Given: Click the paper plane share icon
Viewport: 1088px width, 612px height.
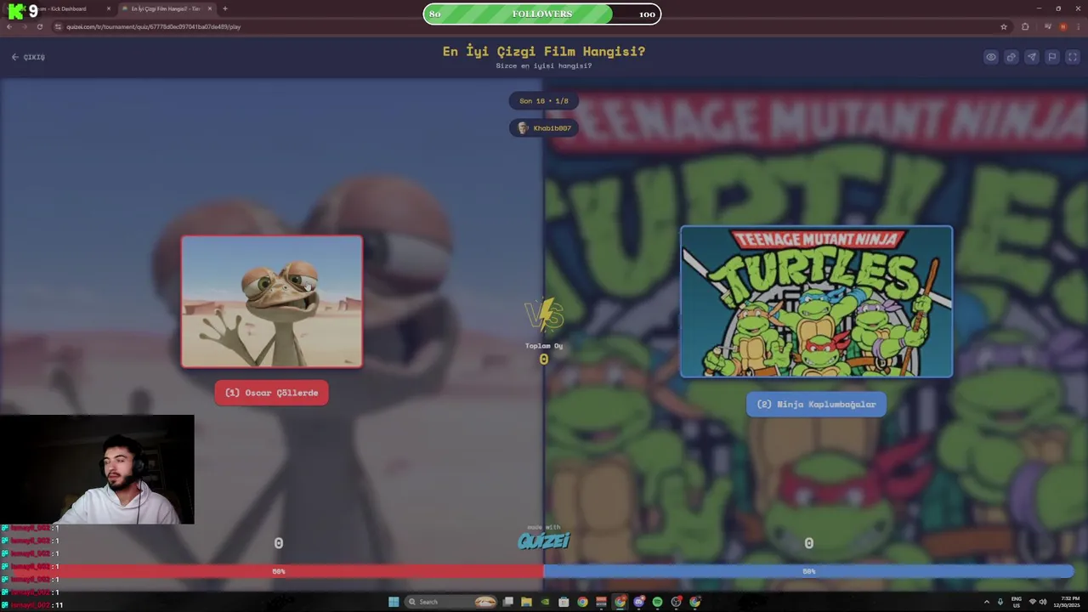Looking at the screenshot, I should (1032, 57).
